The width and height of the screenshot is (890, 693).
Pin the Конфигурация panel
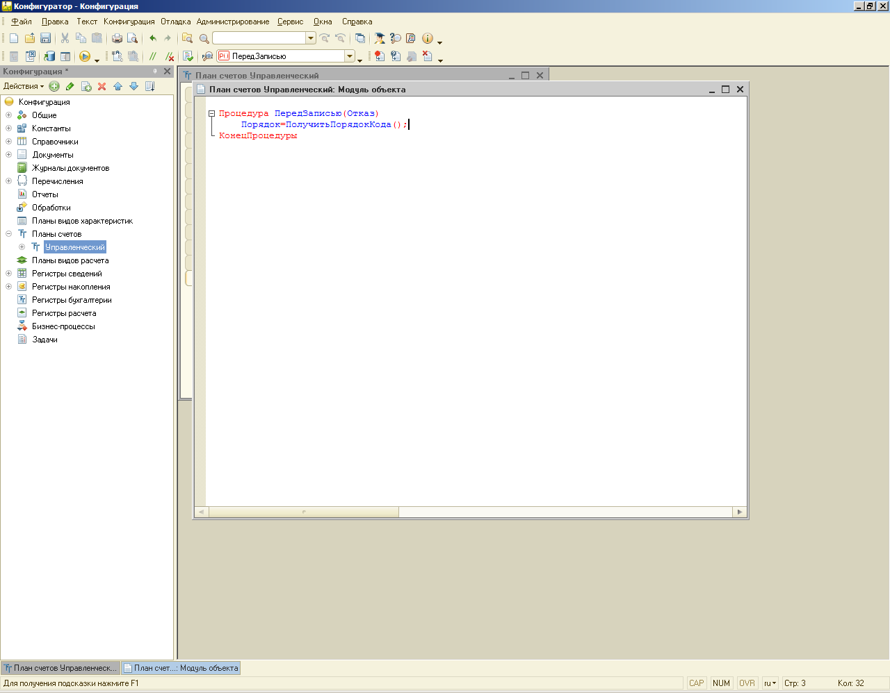click(x=155, y=72)
